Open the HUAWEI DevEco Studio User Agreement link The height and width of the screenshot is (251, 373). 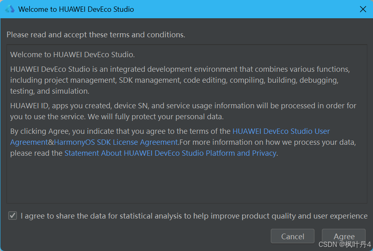point(281,131)
